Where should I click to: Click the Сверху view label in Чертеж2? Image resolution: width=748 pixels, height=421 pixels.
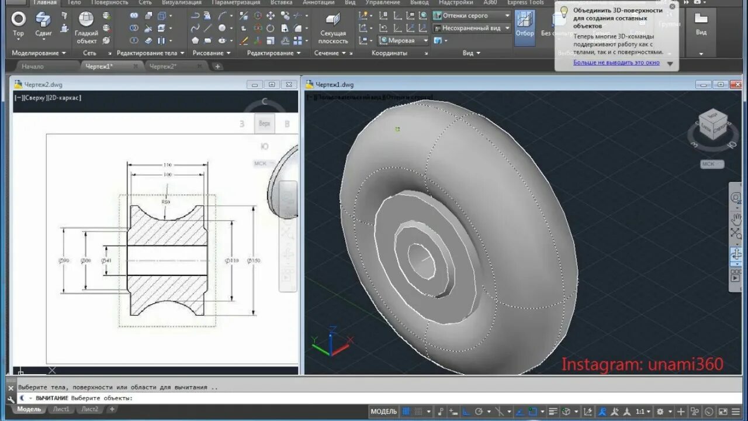[35, 98]
